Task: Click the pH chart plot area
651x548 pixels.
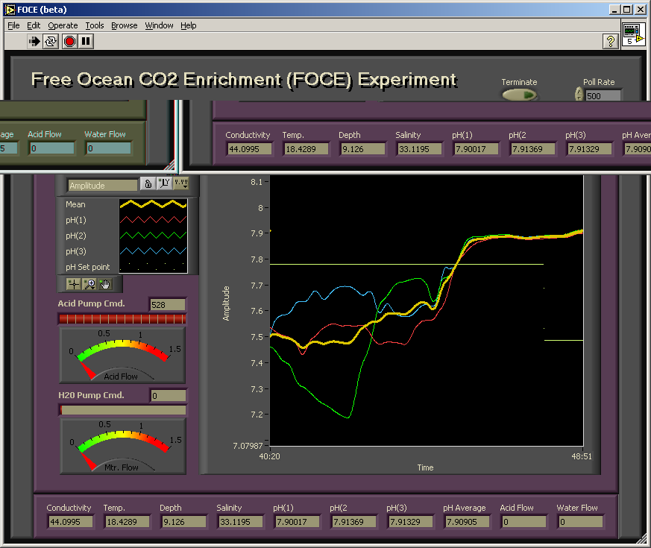Action: coord(427,310)
